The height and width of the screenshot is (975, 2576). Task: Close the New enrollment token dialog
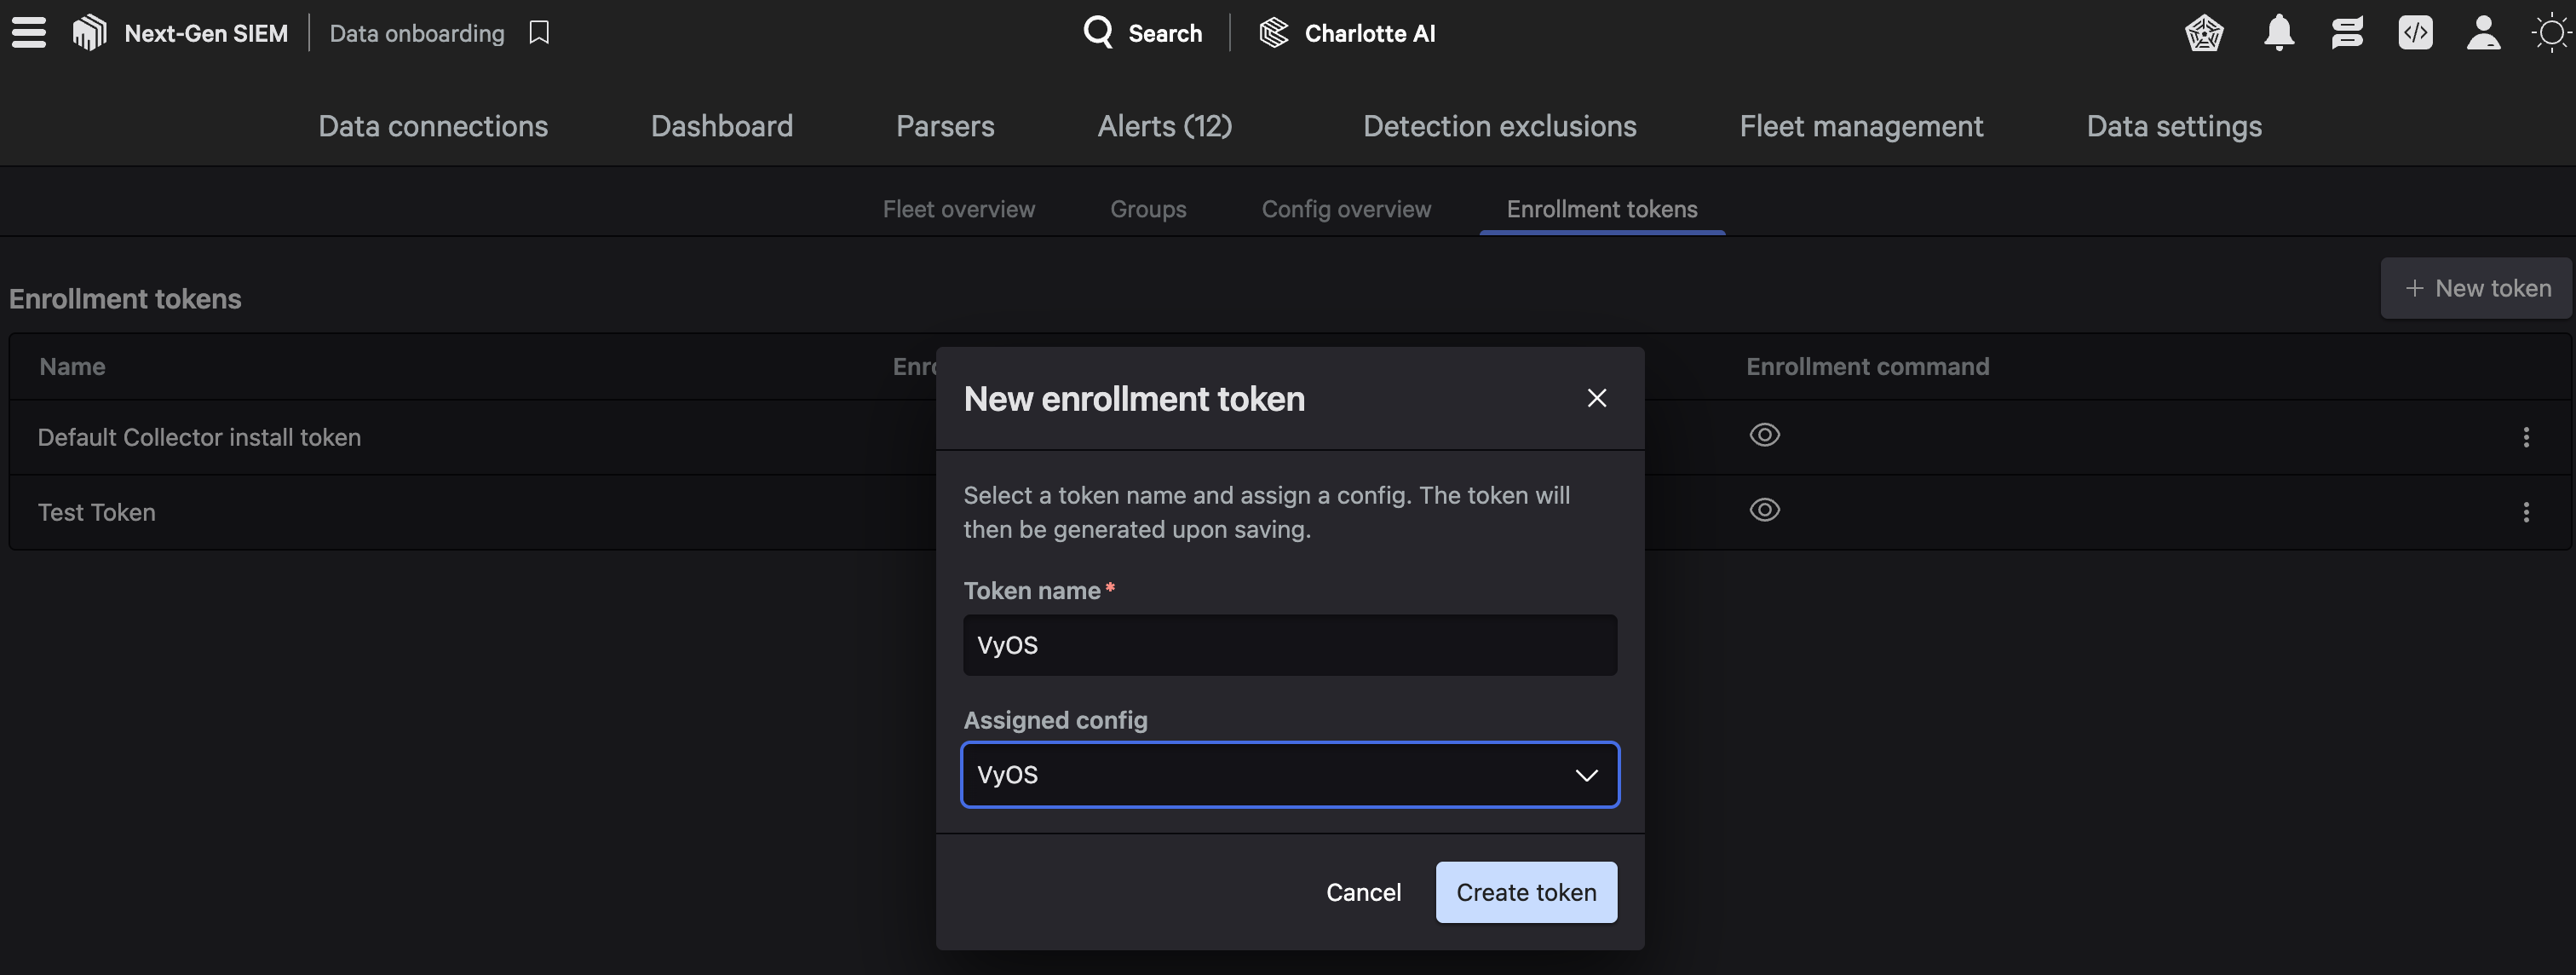click(1596, 398)
